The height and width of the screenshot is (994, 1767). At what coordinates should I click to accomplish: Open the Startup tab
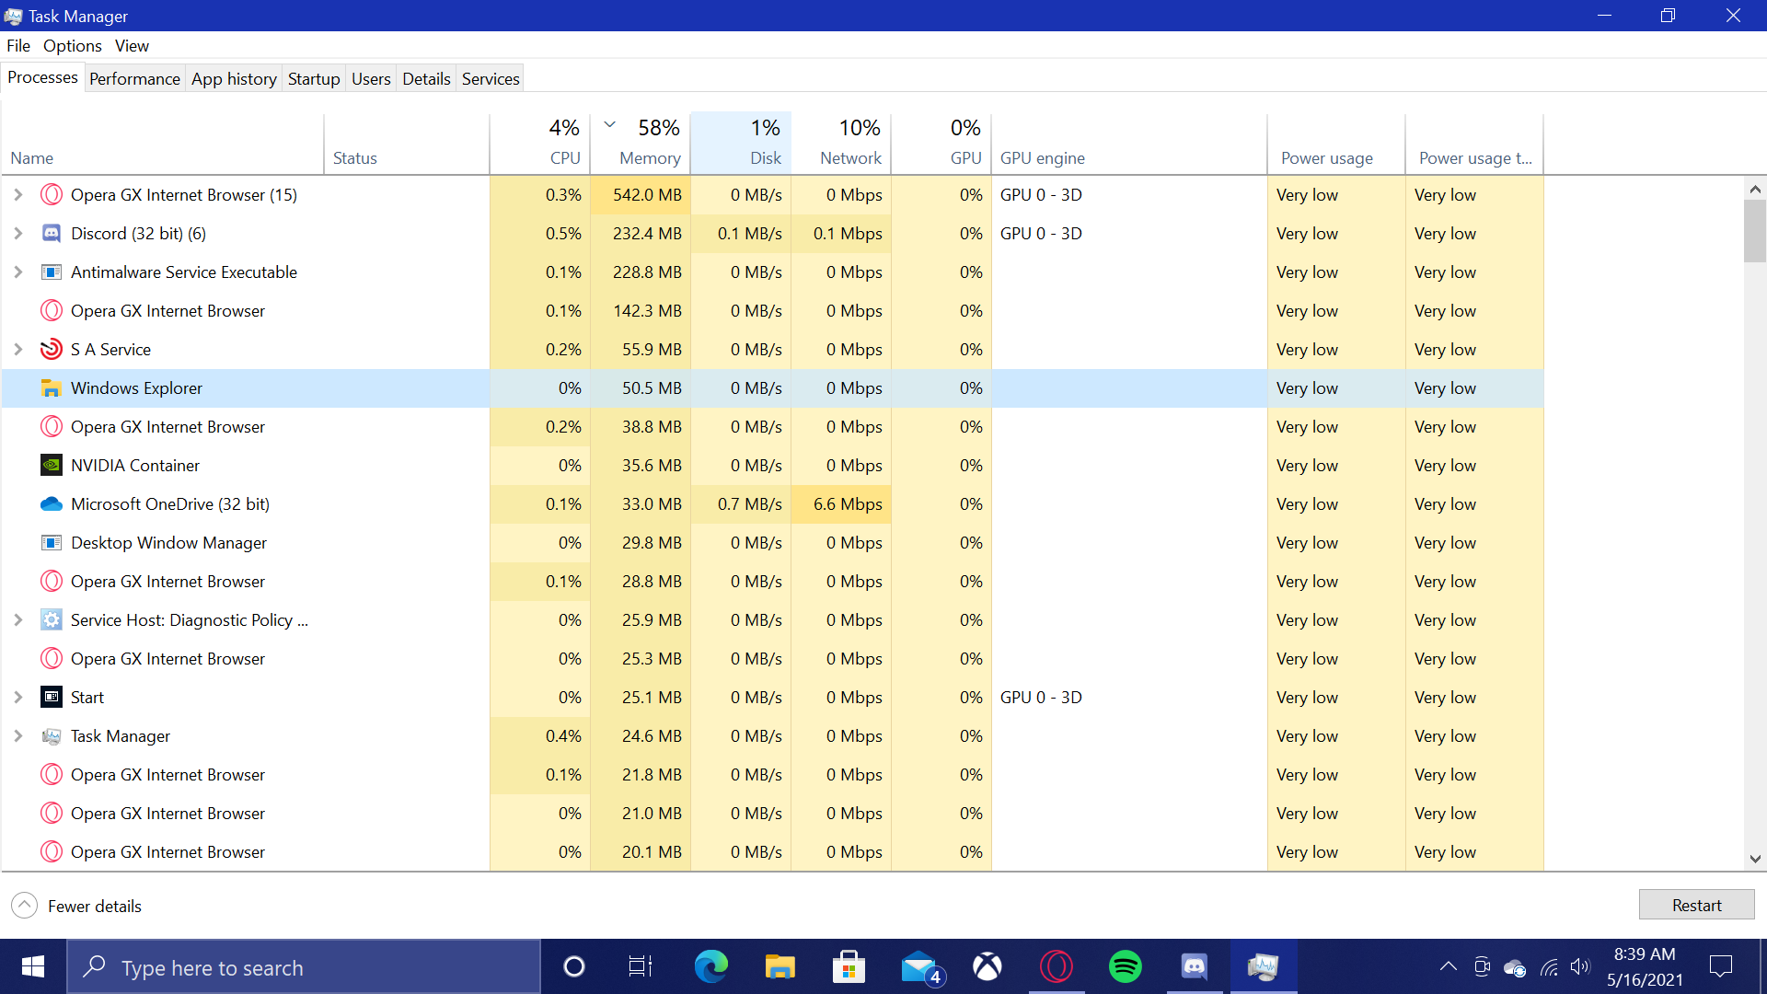click(x=313, y=79)
